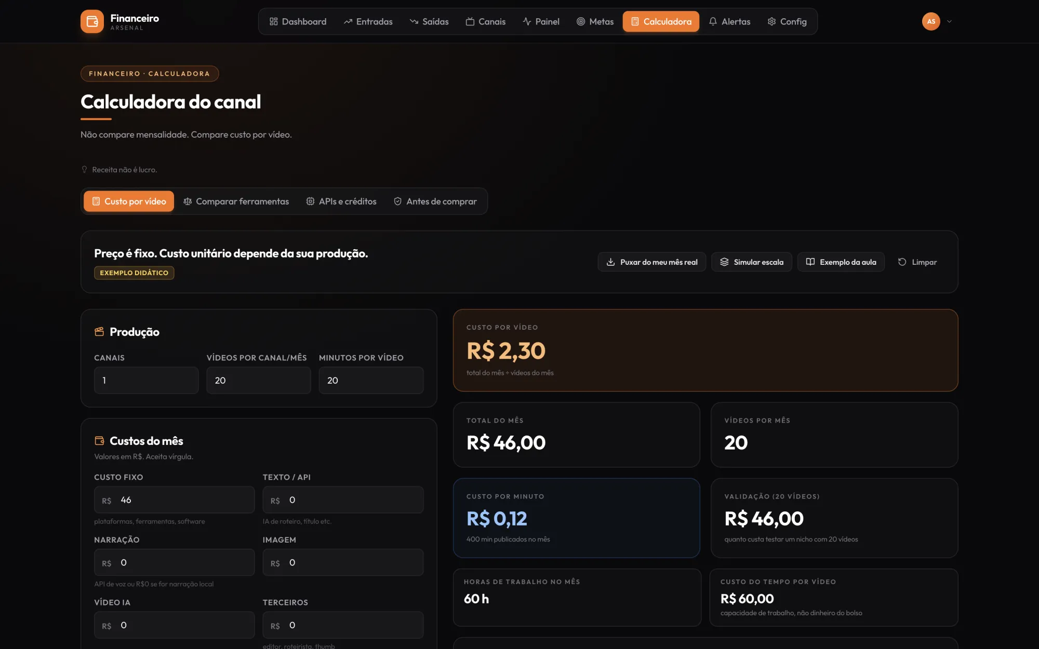This screenshot has width=1039, height=649.
Task: Open APIs e créditos tab
Action: click(x=341, y=201)
